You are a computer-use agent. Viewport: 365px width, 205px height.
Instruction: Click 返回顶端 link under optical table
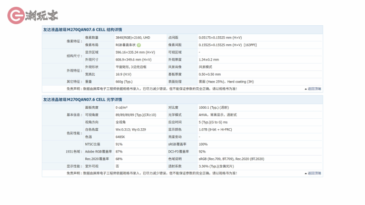[314, 173]
